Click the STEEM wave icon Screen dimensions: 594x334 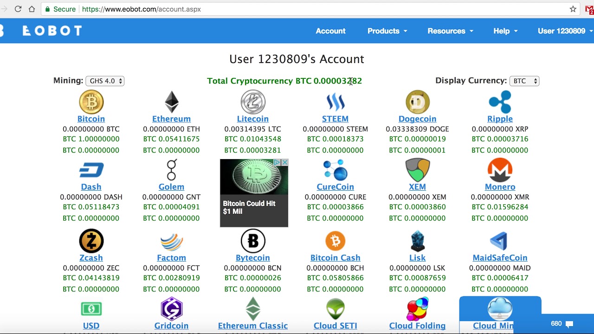pos(335,102)
